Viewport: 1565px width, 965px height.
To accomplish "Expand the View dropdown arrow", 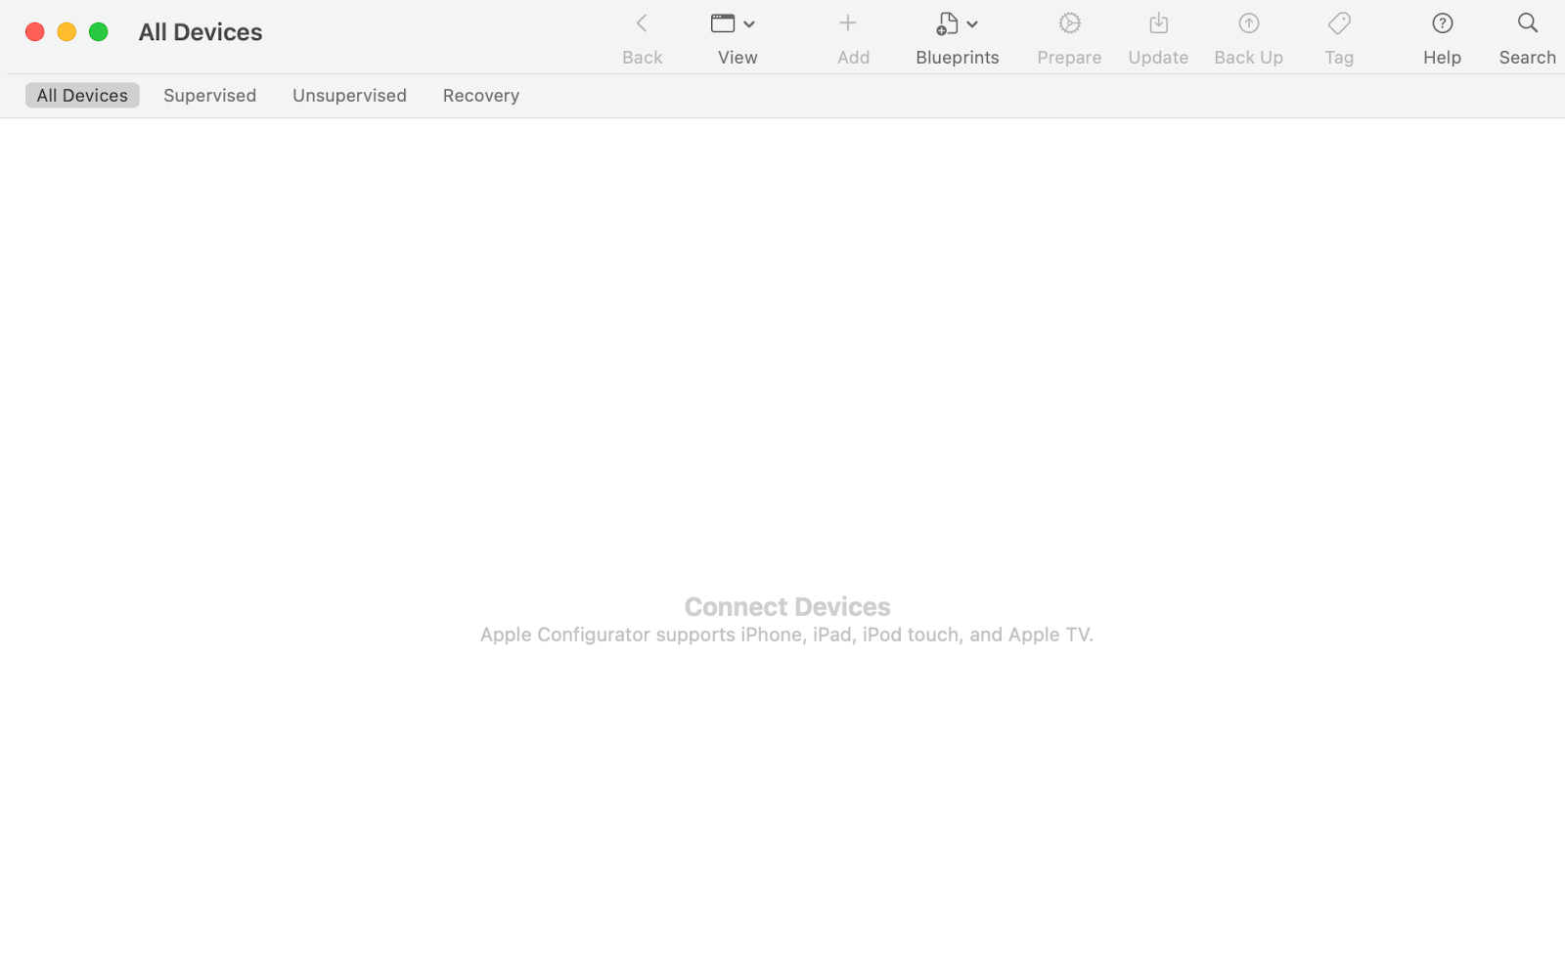I will click(x=749, y=24).
